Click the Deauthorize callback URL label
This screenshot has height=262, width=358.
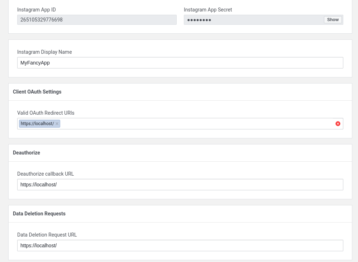(x=46, y=174)
